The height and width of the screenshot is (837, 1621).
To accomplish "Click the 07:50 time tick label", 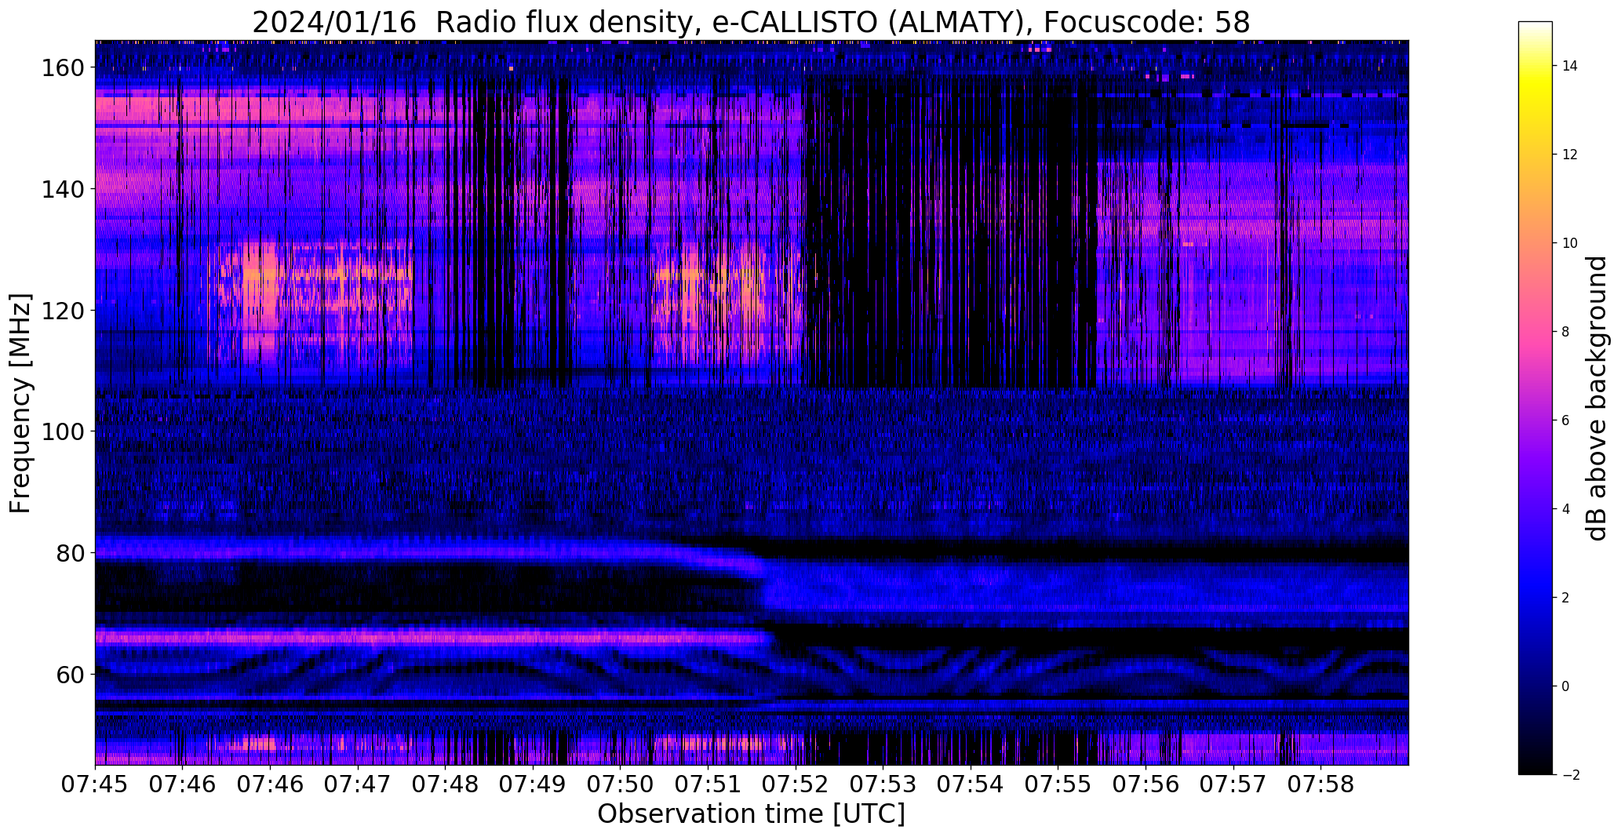I will coord(621,784).
